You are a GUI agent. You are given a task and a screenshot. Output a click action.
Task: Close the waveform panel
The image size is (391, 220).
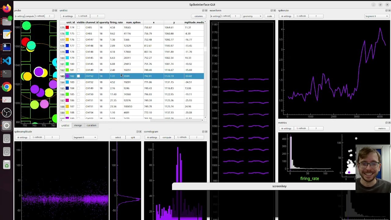tap(274, 10)
